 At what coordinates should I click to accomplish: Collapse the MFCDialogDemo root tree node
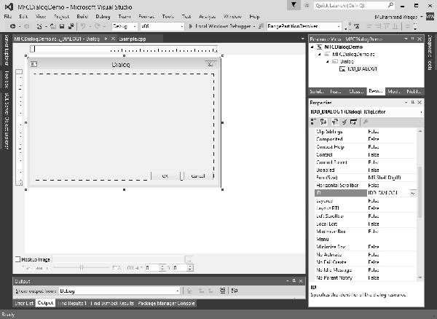312,47
